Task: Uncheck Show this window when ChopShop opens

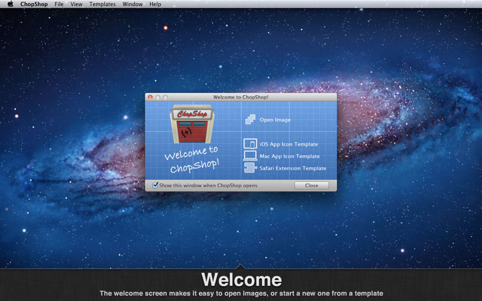Action: pyautogui.click(x=155, y=185)
